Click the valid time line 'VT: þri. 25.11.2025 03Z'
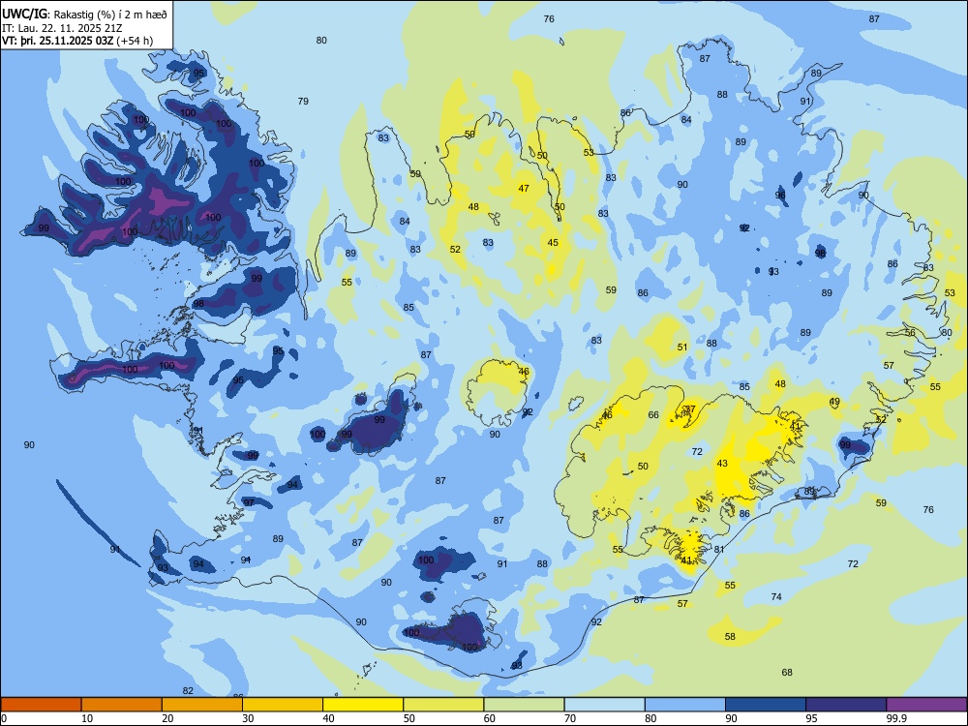The width and height of the screenshot is (968, 726). (58, 41)
